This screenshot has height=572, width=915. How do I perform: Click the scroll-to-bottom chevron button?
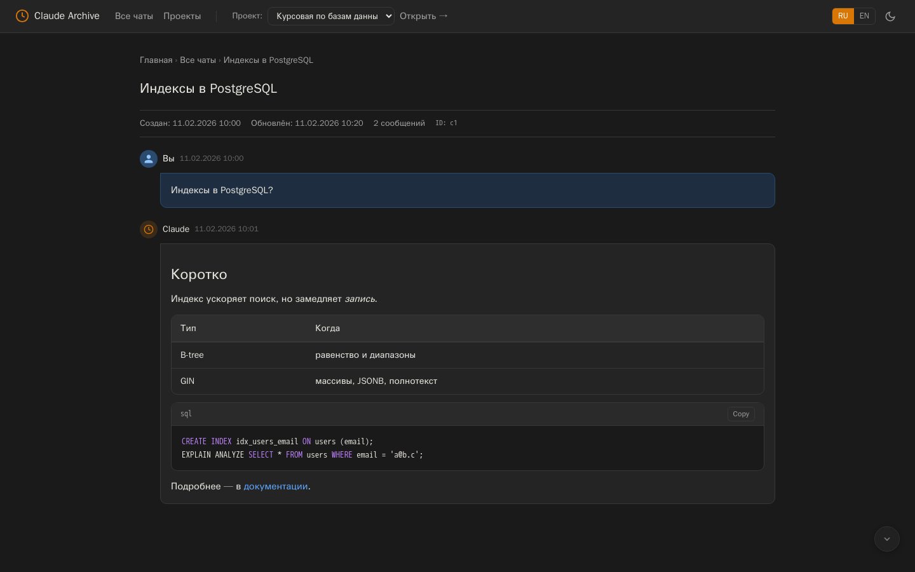[x=887, y=539]
